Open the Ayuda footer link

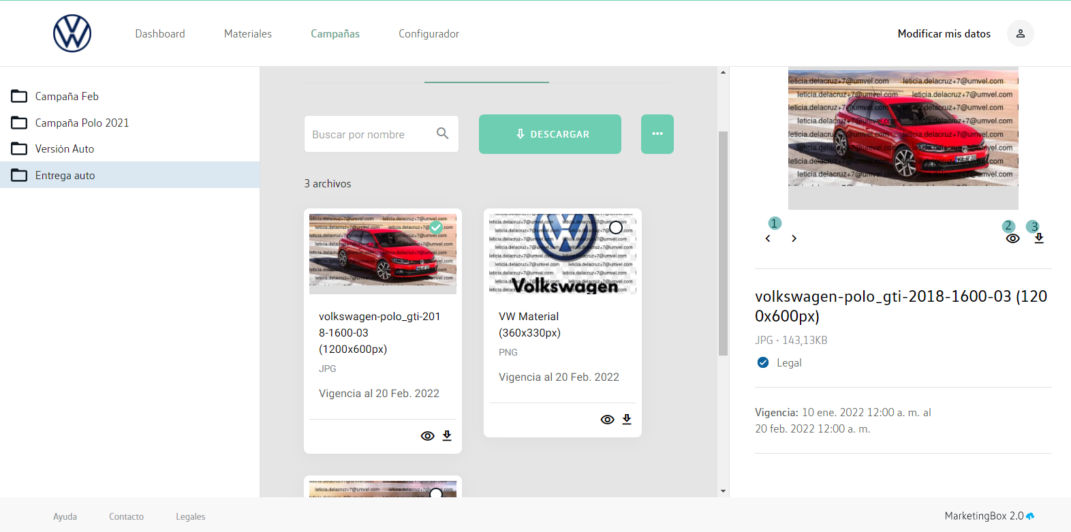coord(65,516)
